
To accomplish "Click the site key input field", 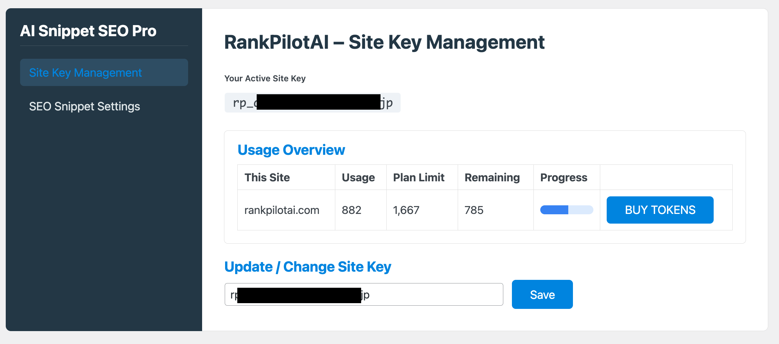I will click(x=364, y=294).
